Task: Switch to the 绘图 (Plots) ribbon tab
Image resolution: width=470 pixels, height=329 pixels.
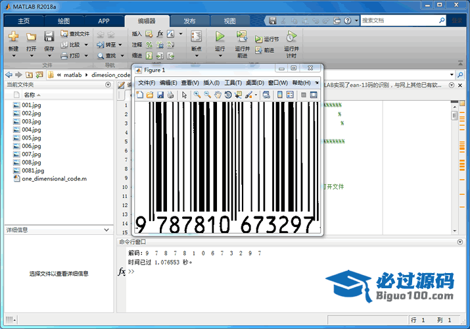Action: [x=63, y=20]
